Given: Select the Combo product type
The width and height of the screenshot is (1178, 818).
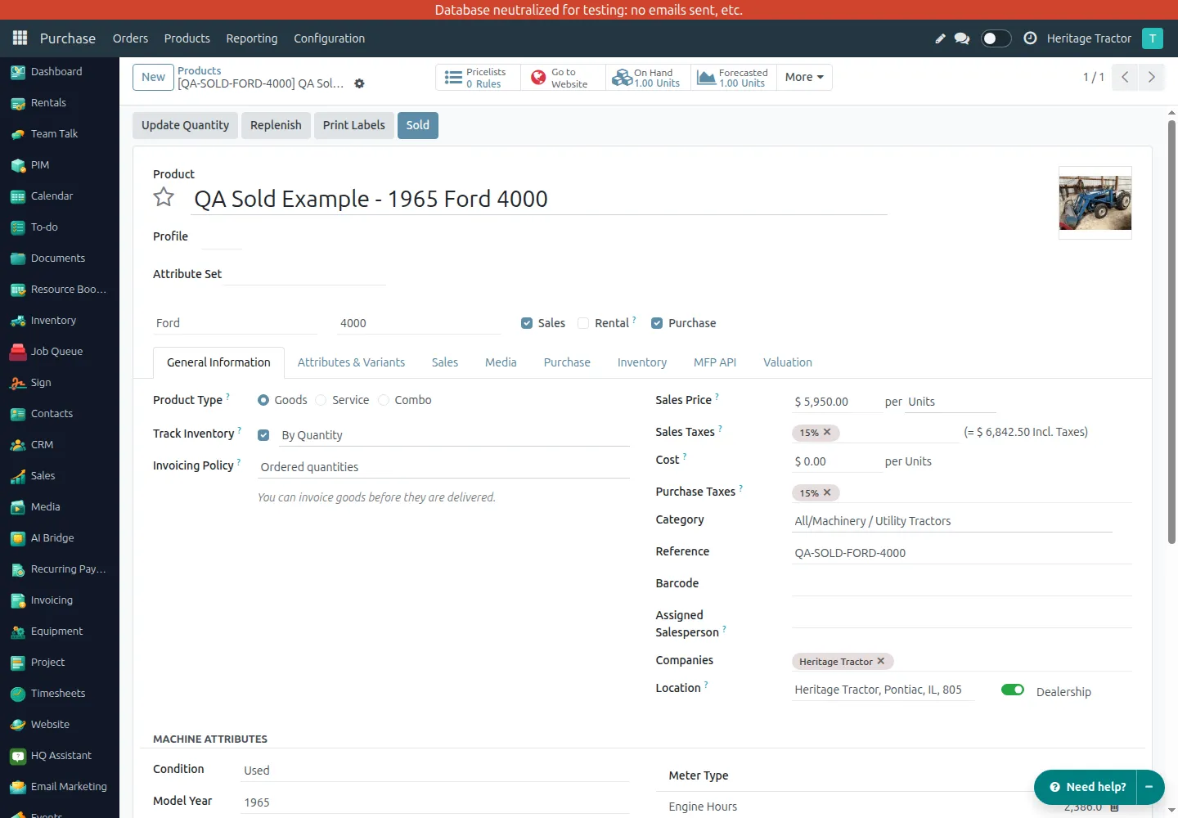Looking at the screenshot, I should [x=384, y=400].
